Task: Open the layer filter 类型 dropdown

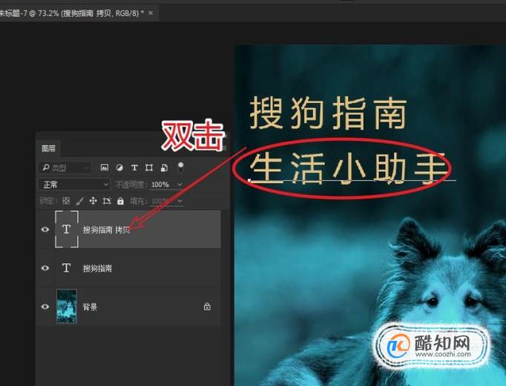Action: pos(65,167)
